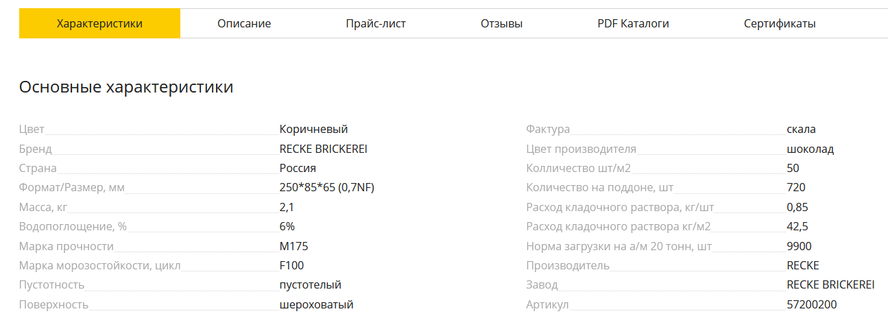
Task: Click the Коричневый color value
Action: click(x=313, y=129)
